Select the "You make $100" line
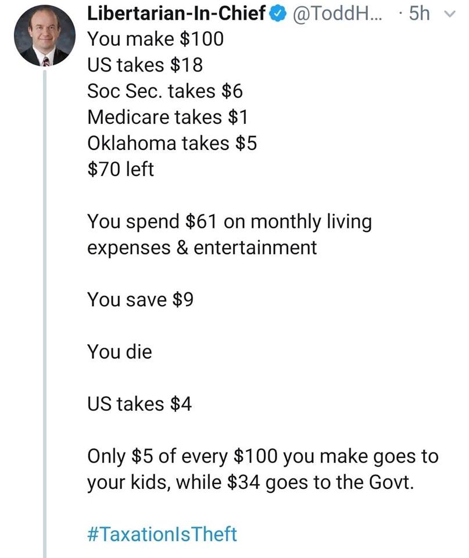 (x=156, y=39)
